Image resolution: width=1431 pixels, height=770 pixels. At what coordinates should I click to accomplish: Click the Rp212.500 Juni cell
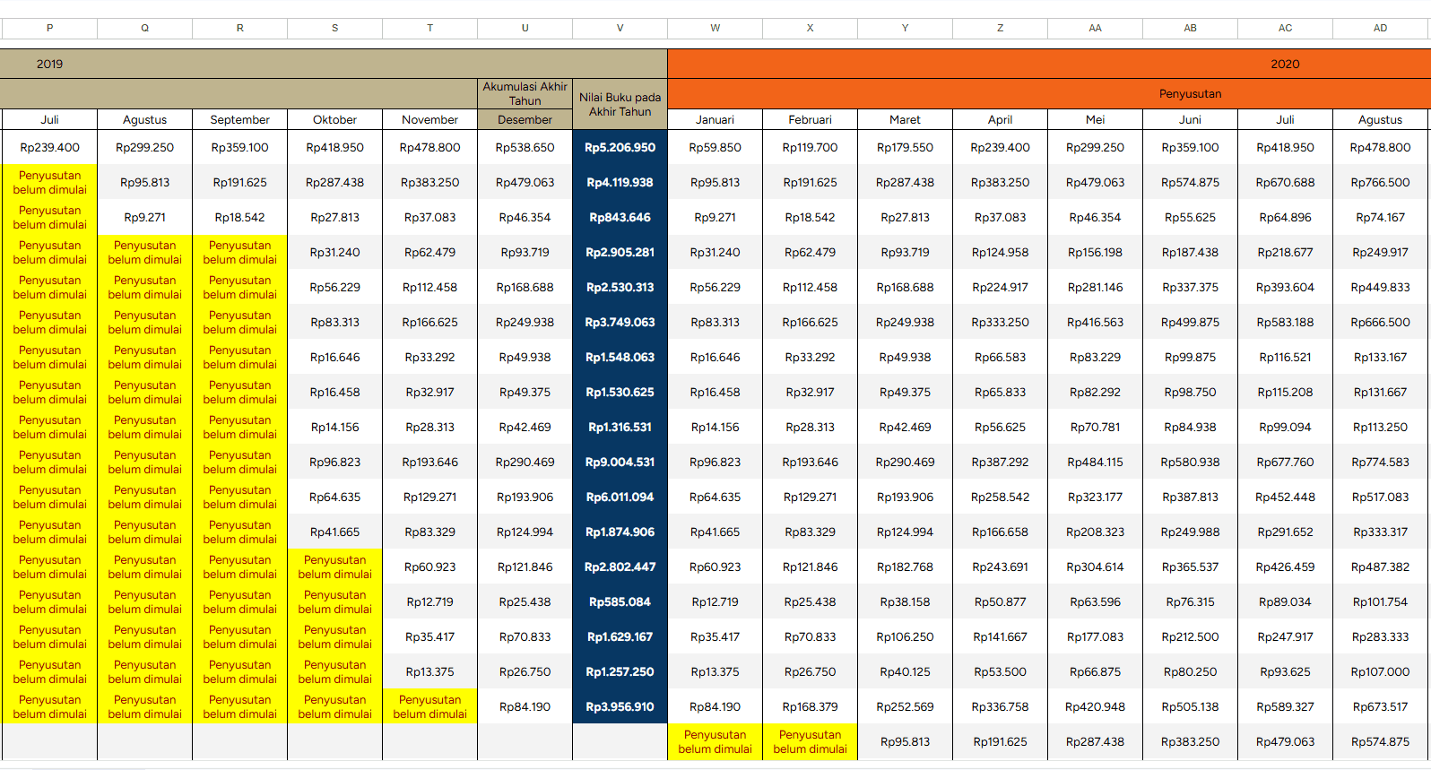[1190, 636]
